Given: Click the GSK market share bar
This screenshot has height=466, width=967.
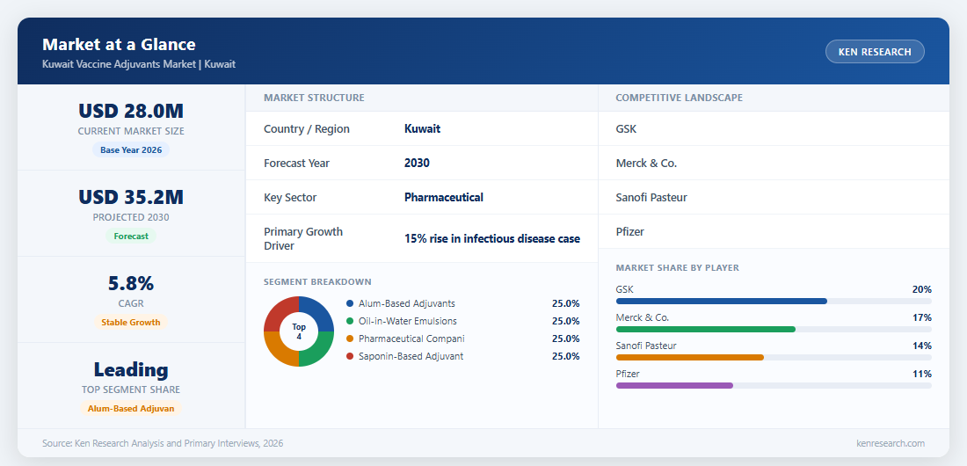Looking at the screenshot, I should [x=774, y=302].
